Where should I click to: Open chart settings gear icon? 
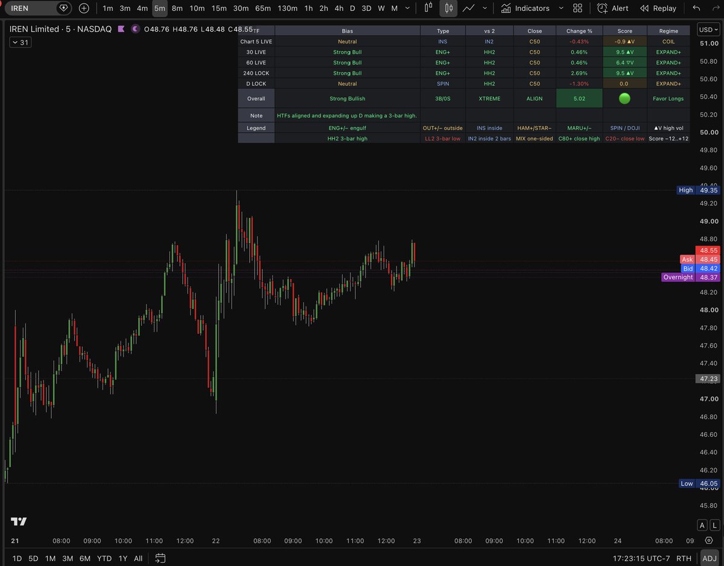click(x=709, y=541)
